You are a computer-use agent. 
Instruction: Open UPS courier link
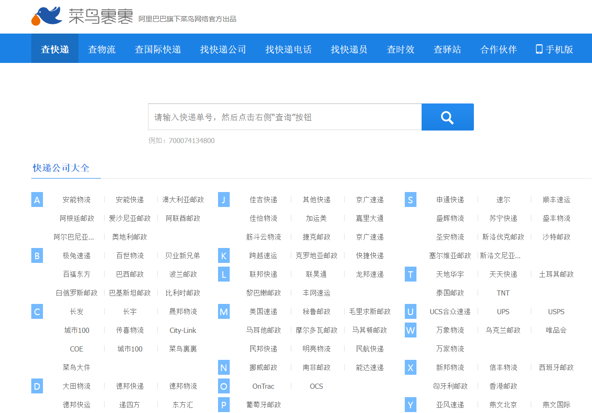point(503,311)
